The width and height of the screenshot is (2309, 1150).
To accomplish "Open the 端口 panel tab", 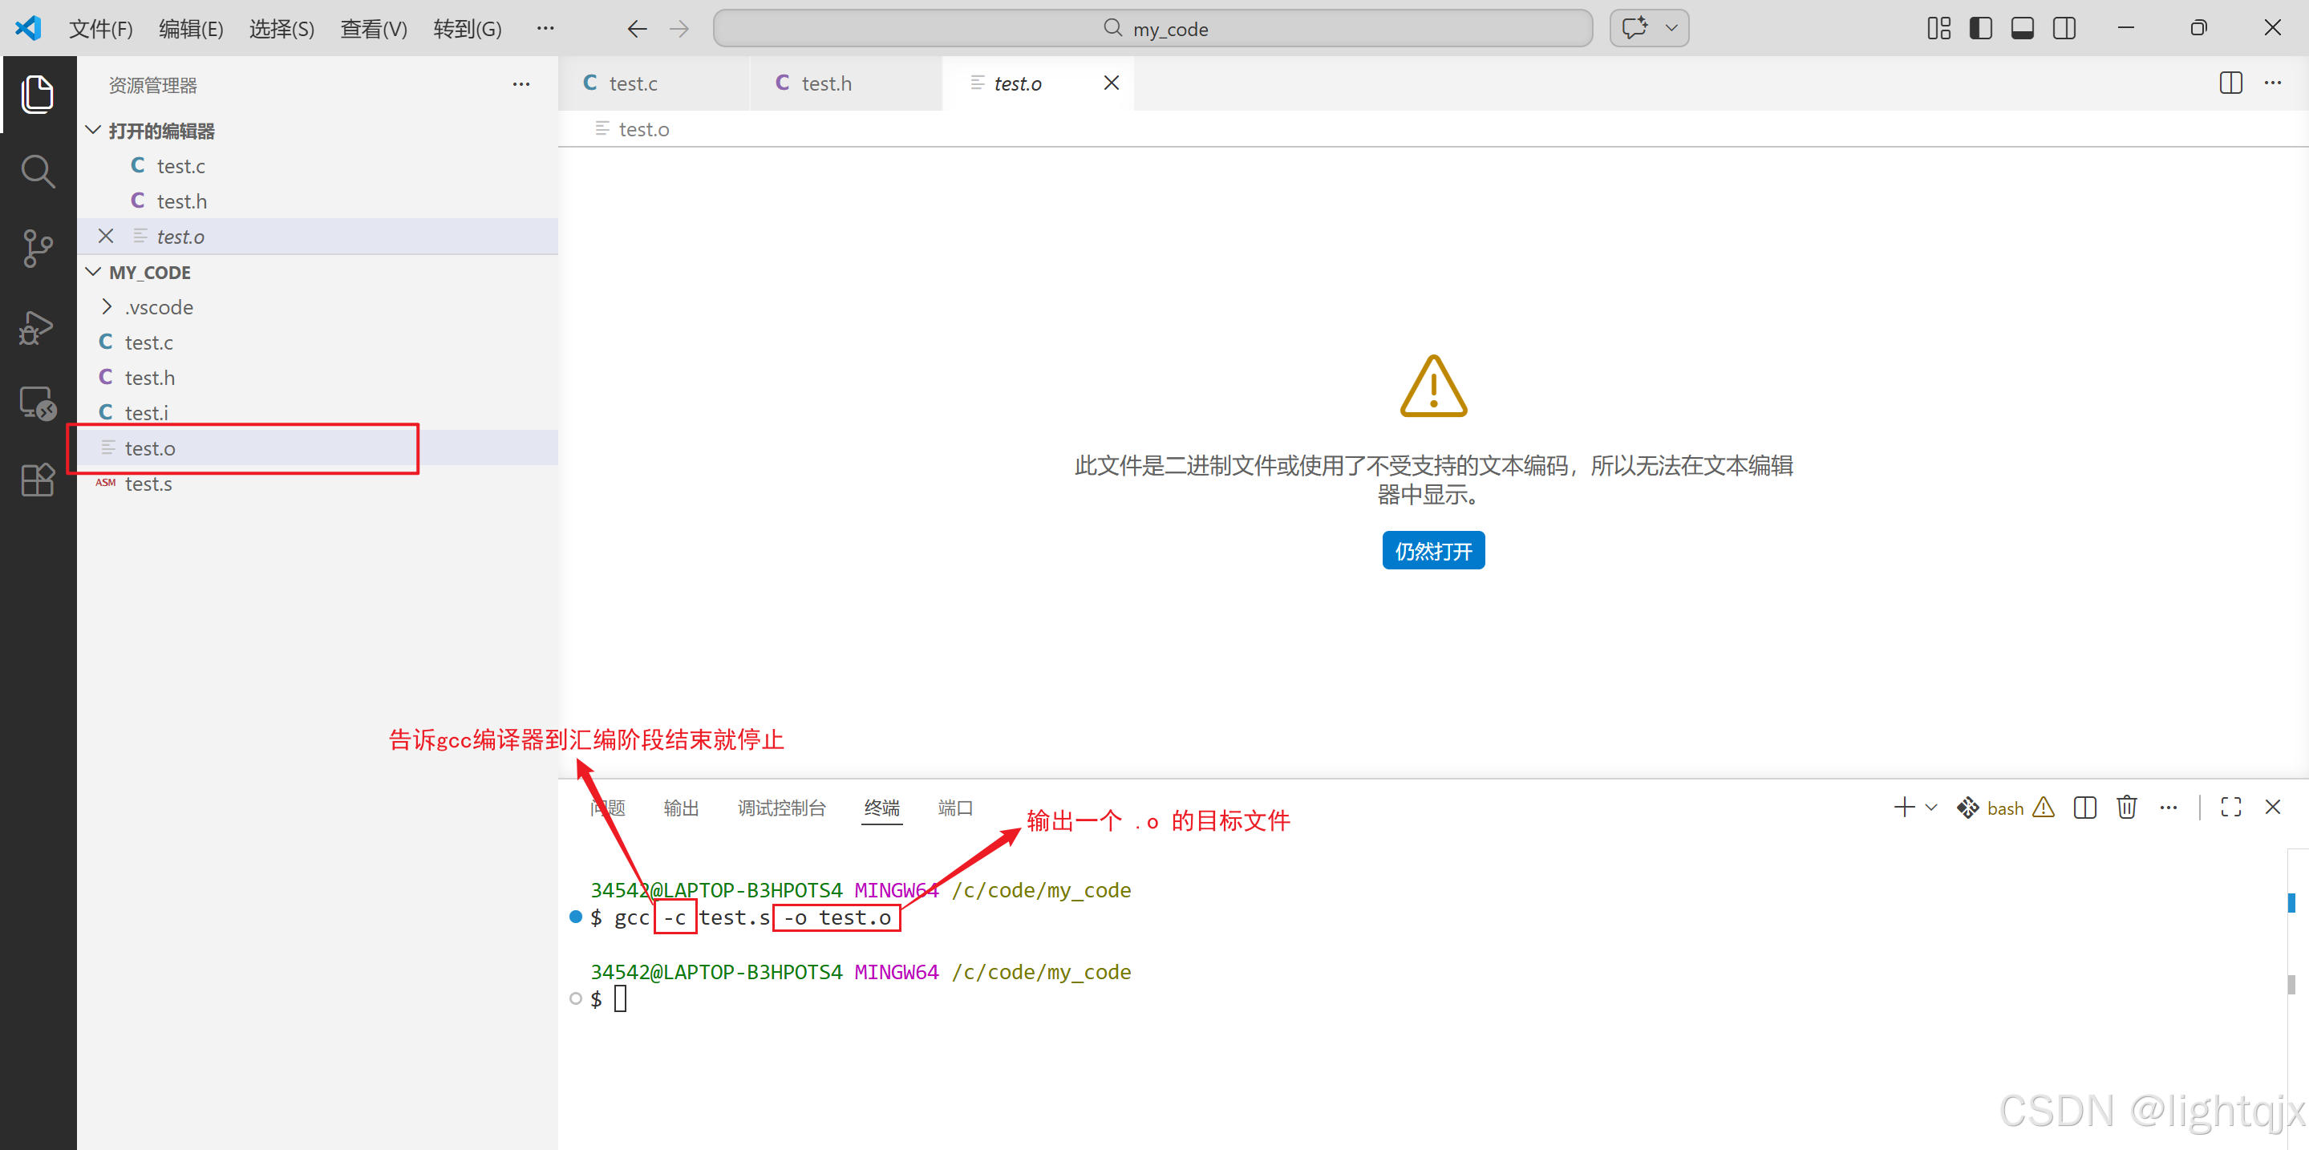I will coord(955,808).
